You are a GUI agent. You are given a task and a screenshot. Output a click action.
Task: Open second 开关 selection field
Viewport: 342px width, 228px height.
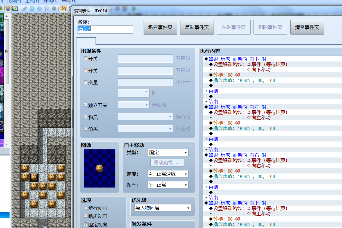pos(146,70)
